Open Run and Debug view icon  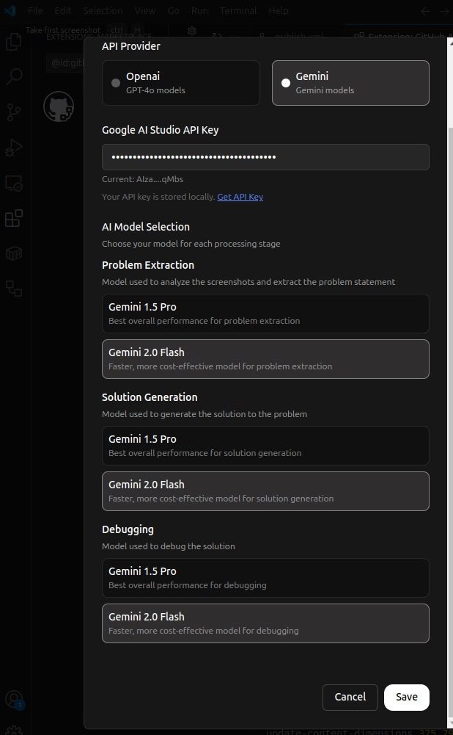[x=14, y=148]
